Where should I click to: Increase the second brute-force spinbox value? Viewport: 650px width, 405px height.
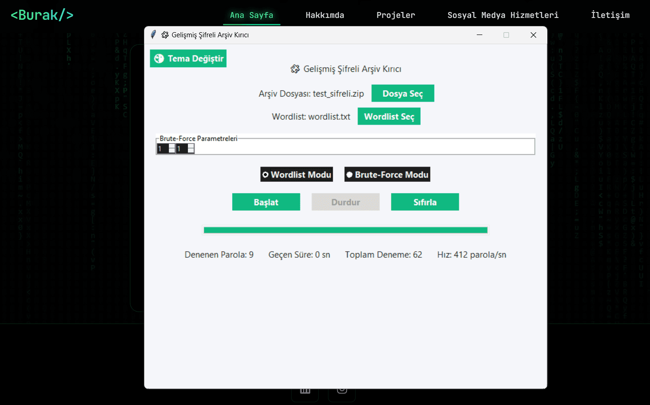pos(191,146)
